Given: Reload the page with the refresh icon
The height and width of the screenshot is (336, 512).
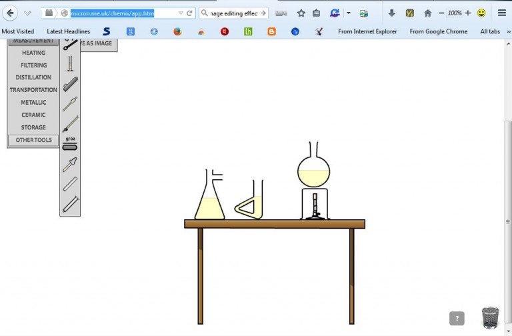Looking at the screenshot, I should [189, 13].
